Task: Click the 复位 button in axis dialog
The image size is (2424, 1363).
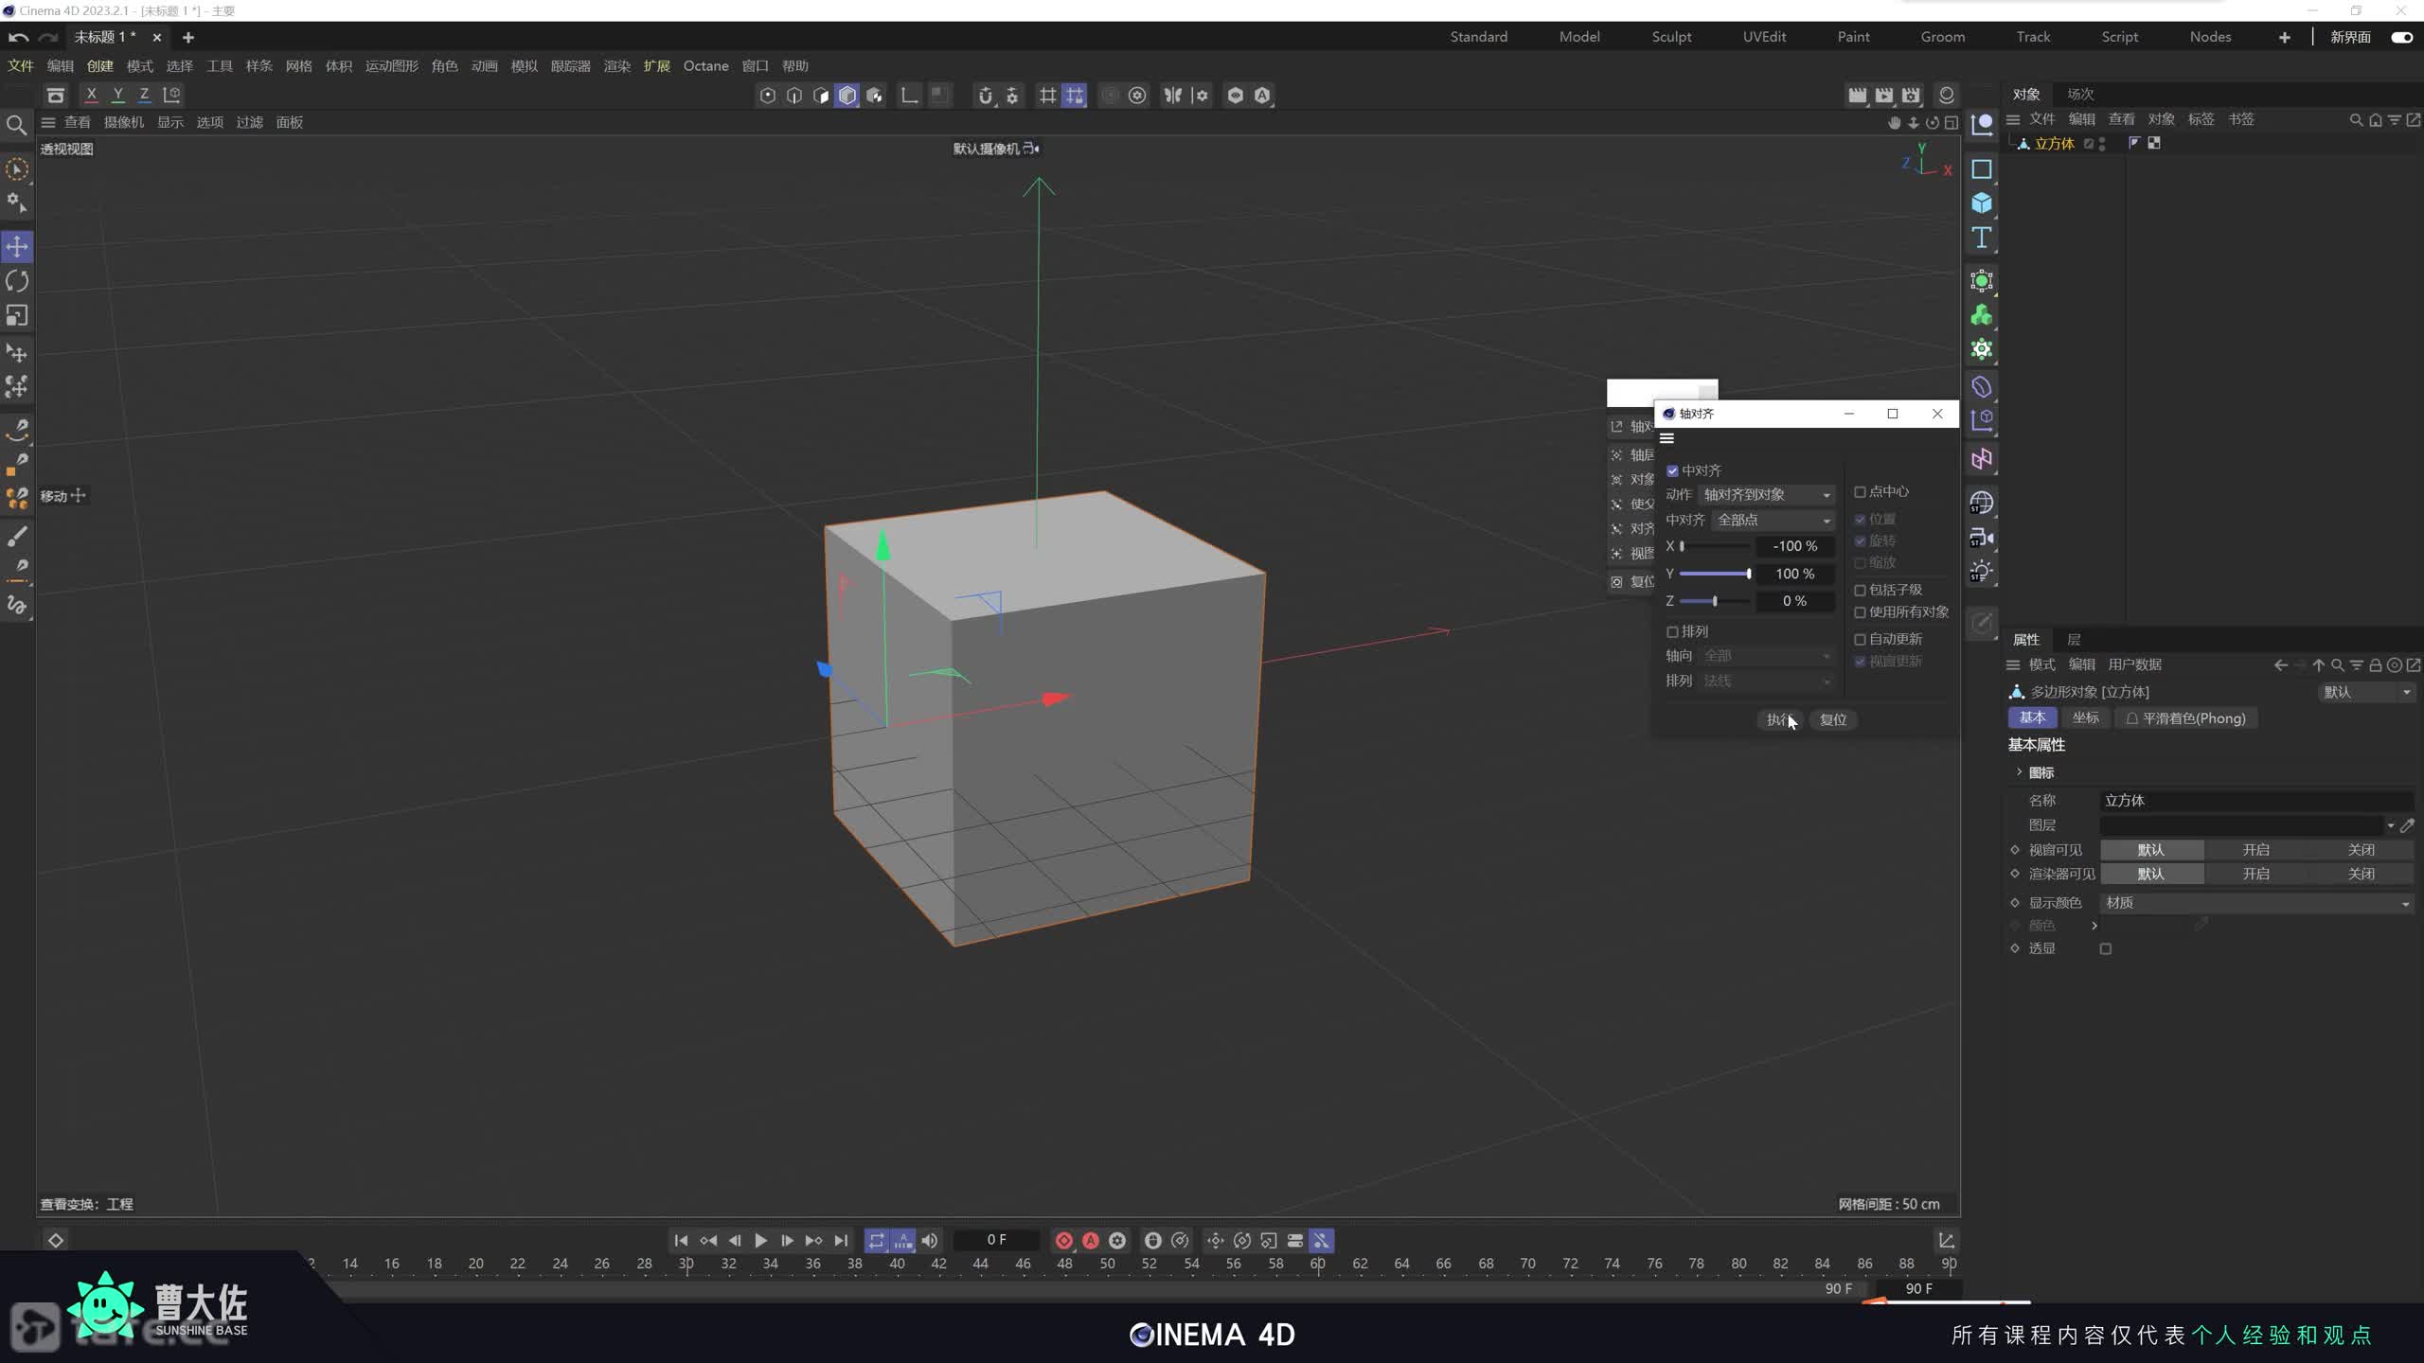Action: (x=1832, y=719)
